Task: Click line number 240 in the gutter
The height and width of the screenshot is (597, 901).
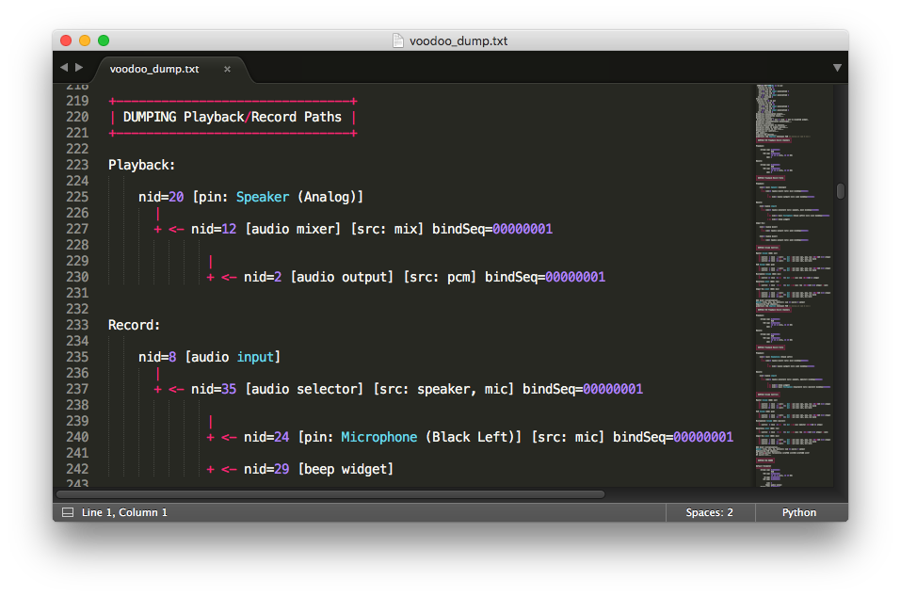Action: click(77, 437)
